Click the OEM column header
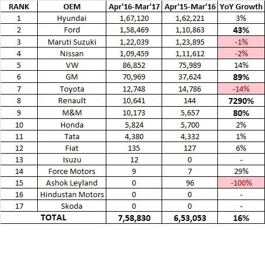The width and height of the screenshot is (265, 254). 71,6
